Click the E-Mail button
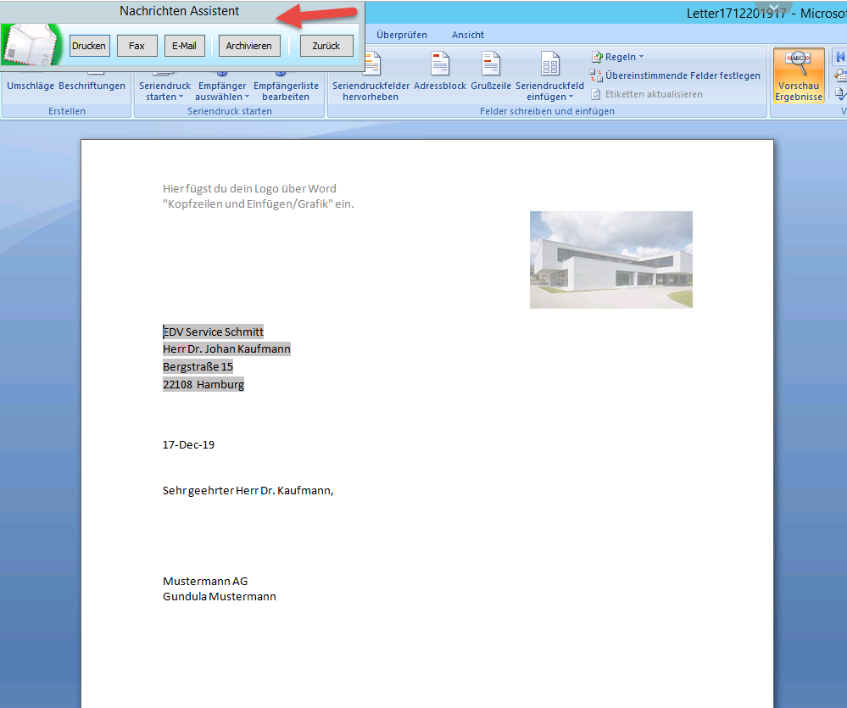 [x=185, y=46]
